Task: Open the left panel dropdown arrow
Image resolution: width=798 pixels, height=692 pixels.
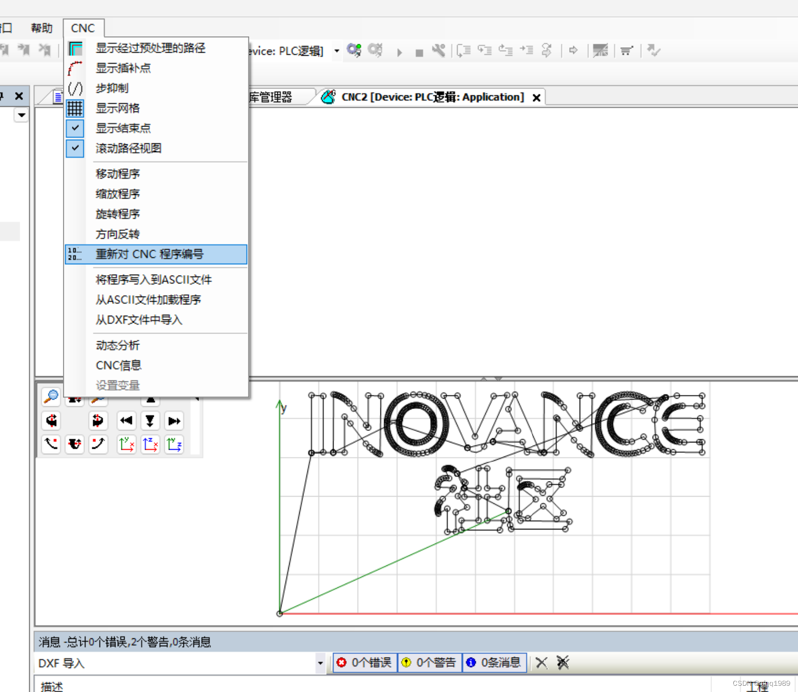Action: (21, 115)
